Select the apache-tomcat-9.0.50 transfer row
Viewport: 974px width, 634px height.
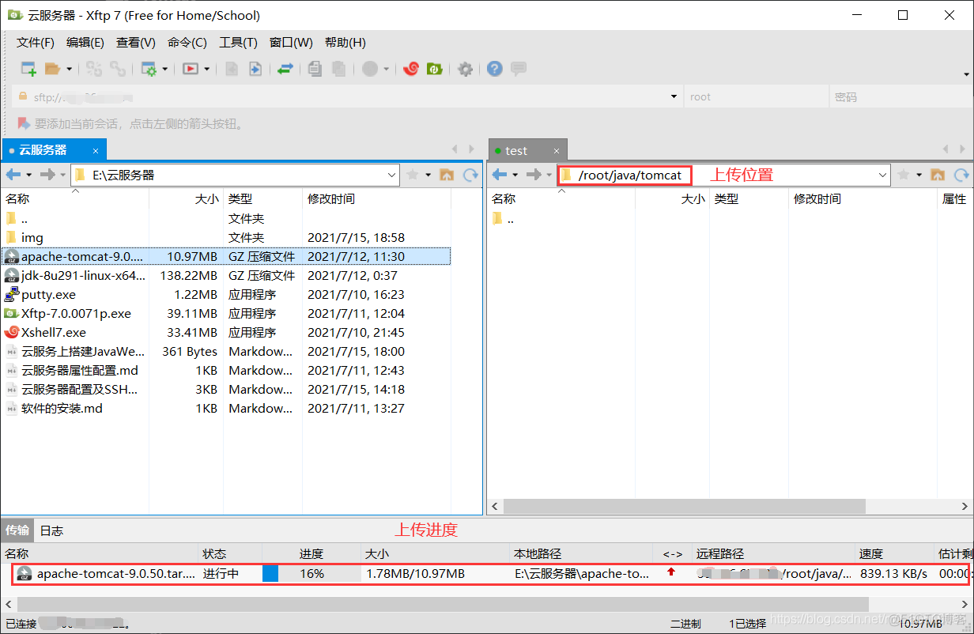490,574
